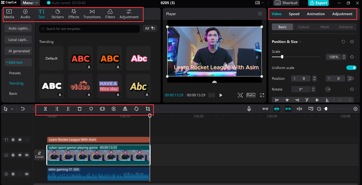Open the layout dropdown in title bar
The height and width of the screenshot is (185, 362).
[259, 3]
